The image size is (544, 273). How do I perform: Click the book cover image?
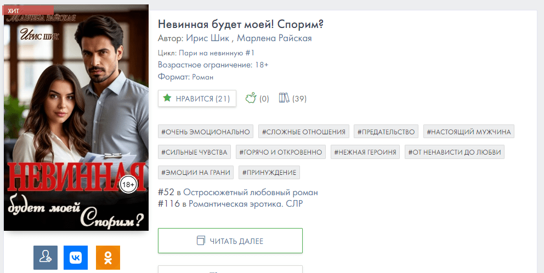76,118
